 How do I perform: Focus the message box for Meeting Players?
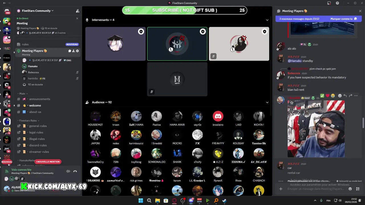pyautogui.click(x=316, y=189)
